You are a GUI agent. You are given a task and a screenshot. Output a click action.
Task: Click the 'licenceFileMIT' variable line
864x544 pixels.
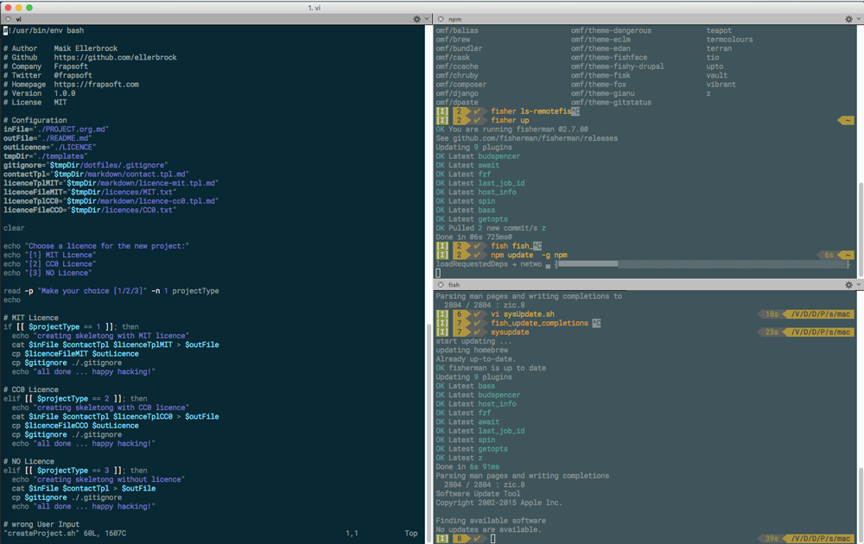90,193
